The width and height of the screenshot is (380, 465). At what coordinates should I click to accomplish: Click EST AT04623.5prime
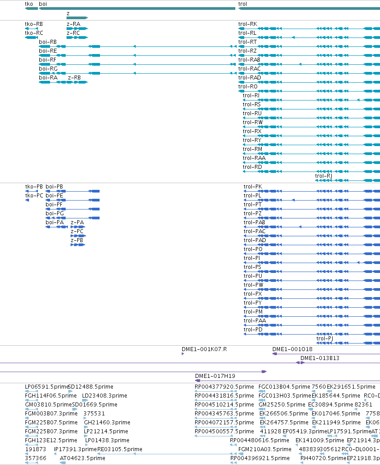83,458
